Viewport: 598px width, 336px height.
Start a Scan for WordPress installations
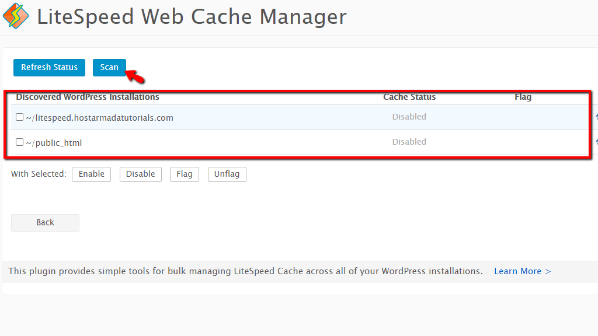pyautogui.click(x=109, y=68)
